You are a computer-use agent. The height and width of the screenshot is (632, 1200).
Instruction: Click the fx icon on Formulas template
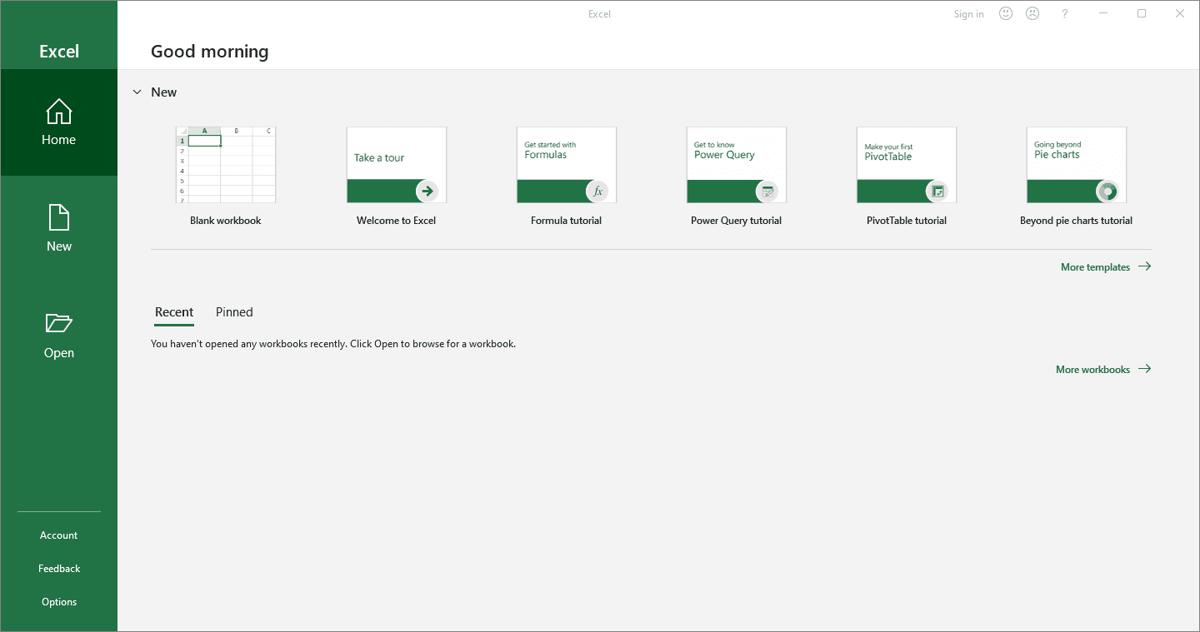(x=597, y=191)
